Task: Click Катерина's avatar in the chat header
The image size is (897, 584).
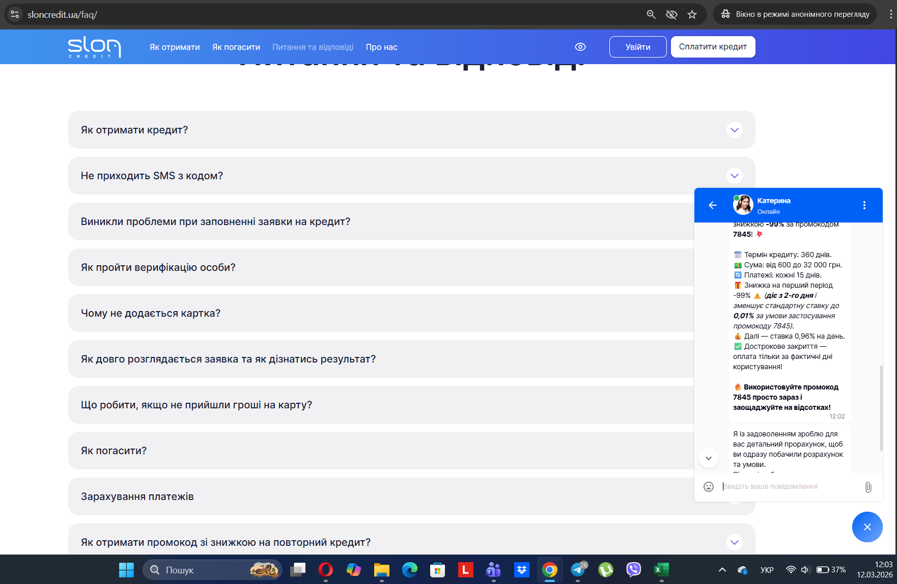Action: (x=743, y=205)
